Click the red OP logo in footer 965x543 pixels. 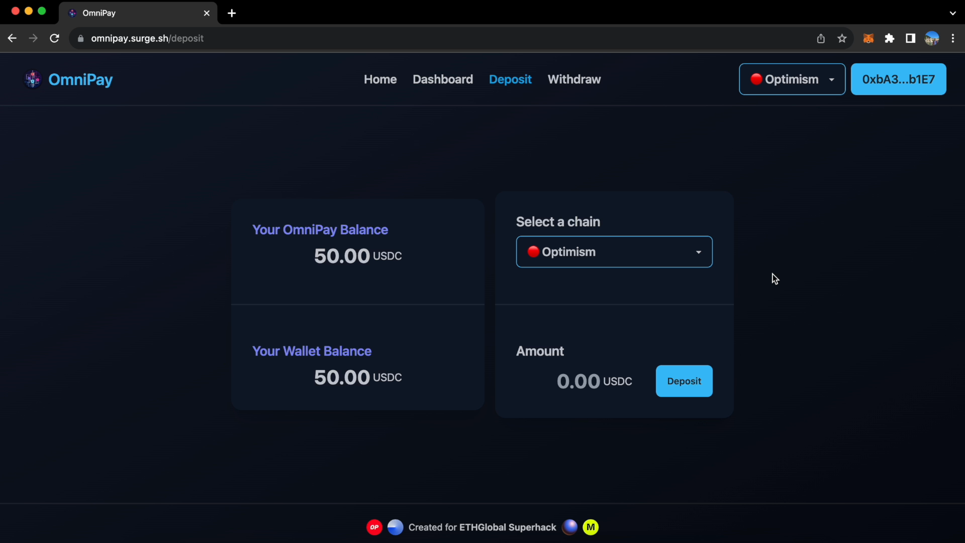[x=374, y=527]
